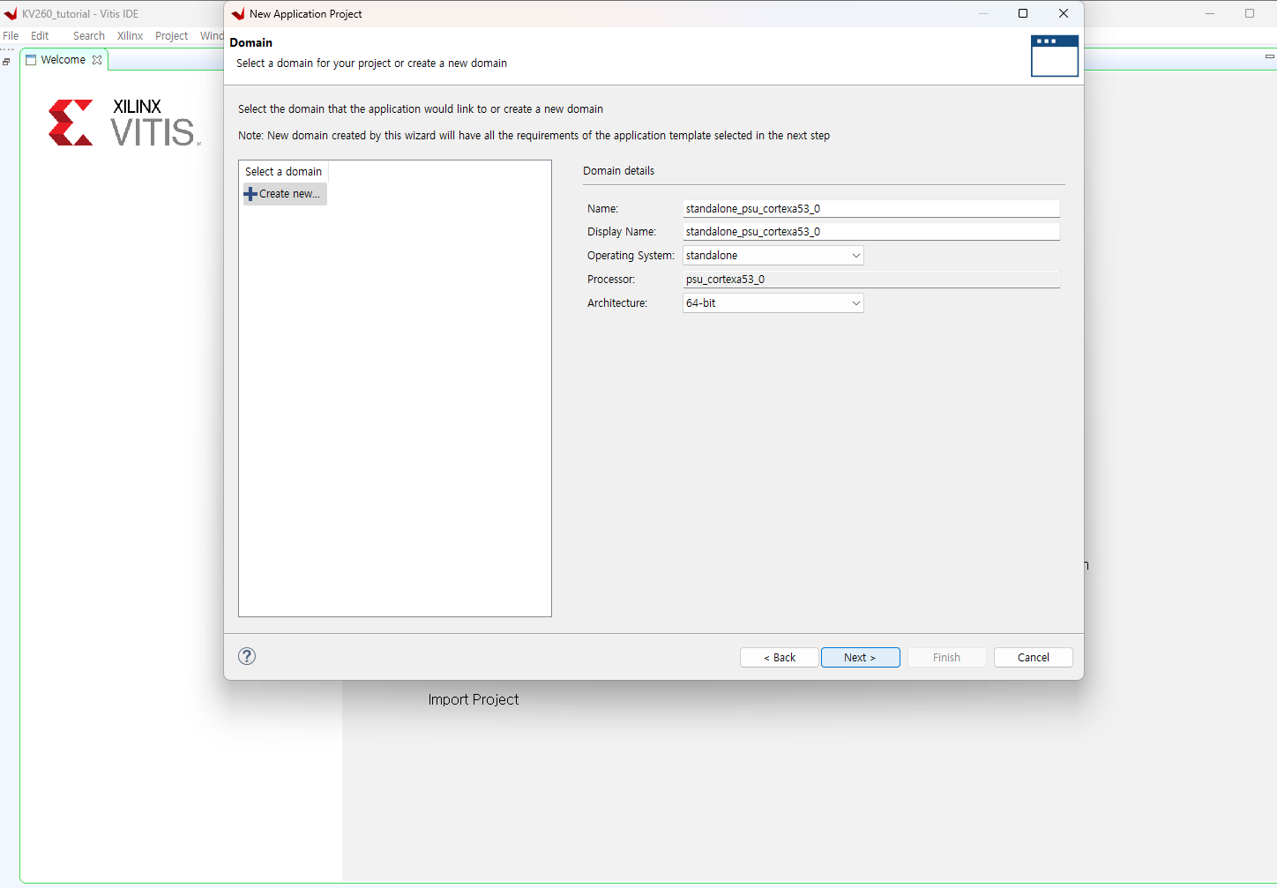Select the Welcome tab

[x=63, y=60]
